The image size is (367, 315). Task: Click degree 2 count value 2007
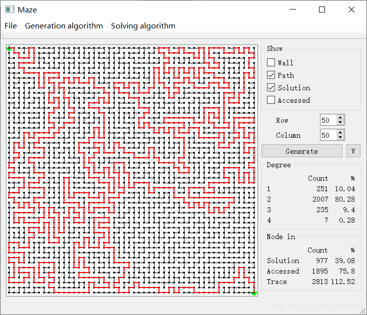[320, 199]
